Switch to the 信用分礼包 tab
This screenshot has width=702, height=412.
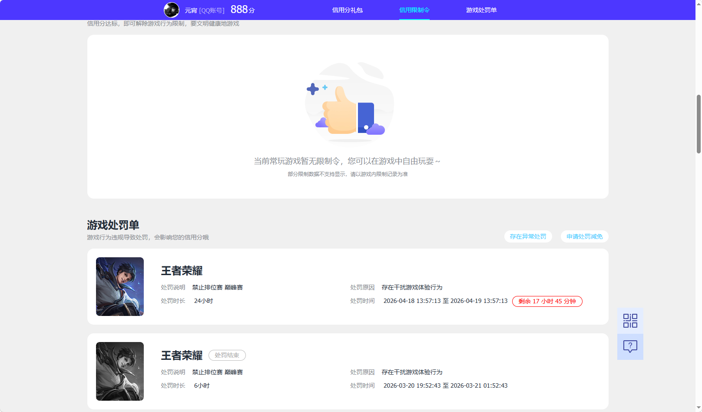pos(347,10)
